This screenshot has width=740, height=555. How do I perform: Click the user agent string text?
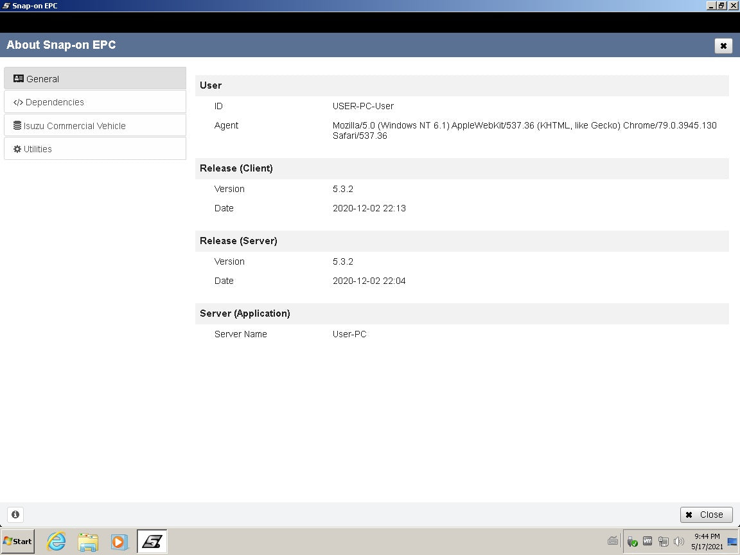[524, 130]
